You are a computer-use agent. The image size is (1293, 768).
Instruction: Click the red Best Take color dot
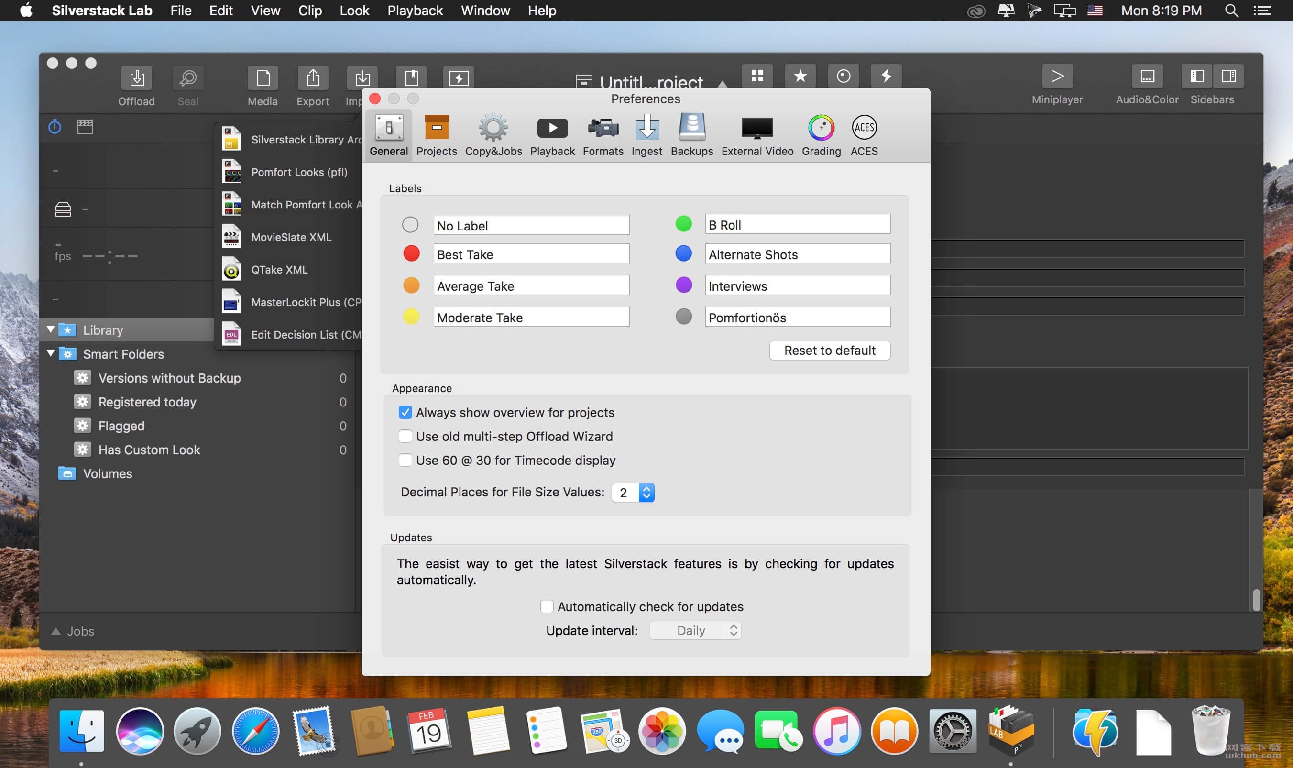(411, 253)
